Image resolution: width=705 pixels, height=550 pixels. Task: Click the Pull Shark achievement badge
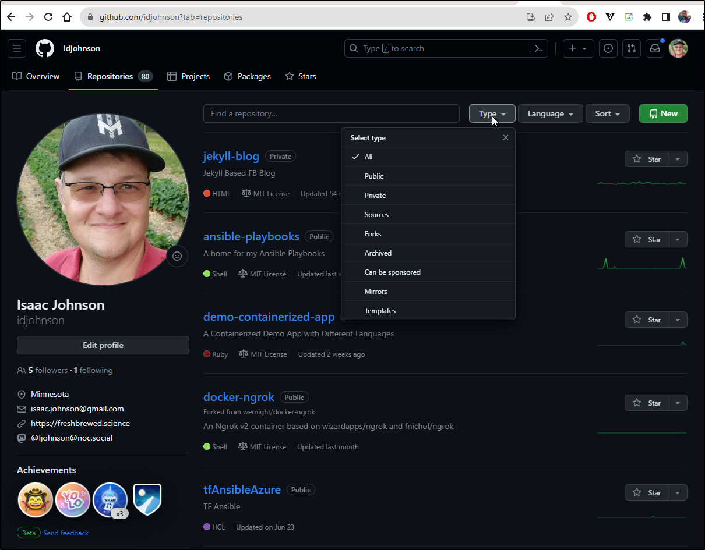[110, 500]
